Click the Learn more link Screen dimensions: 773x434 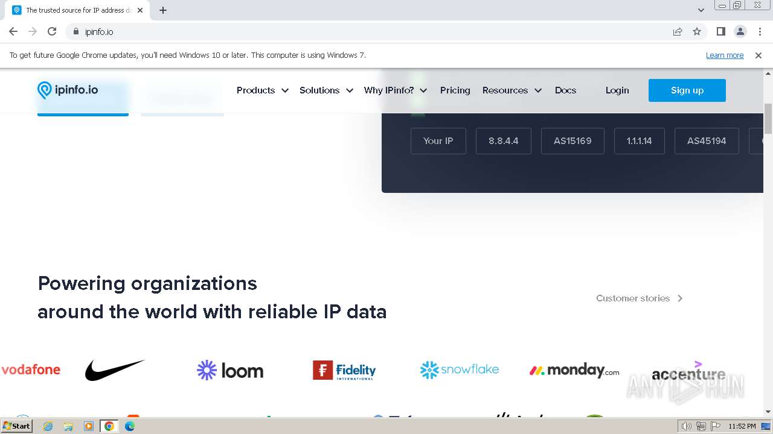coord(725,55)
